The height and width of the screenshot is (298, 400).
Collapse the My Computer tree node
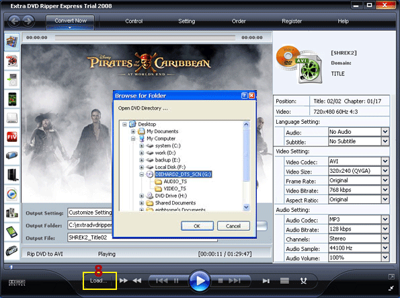click(x=133, y=139)
